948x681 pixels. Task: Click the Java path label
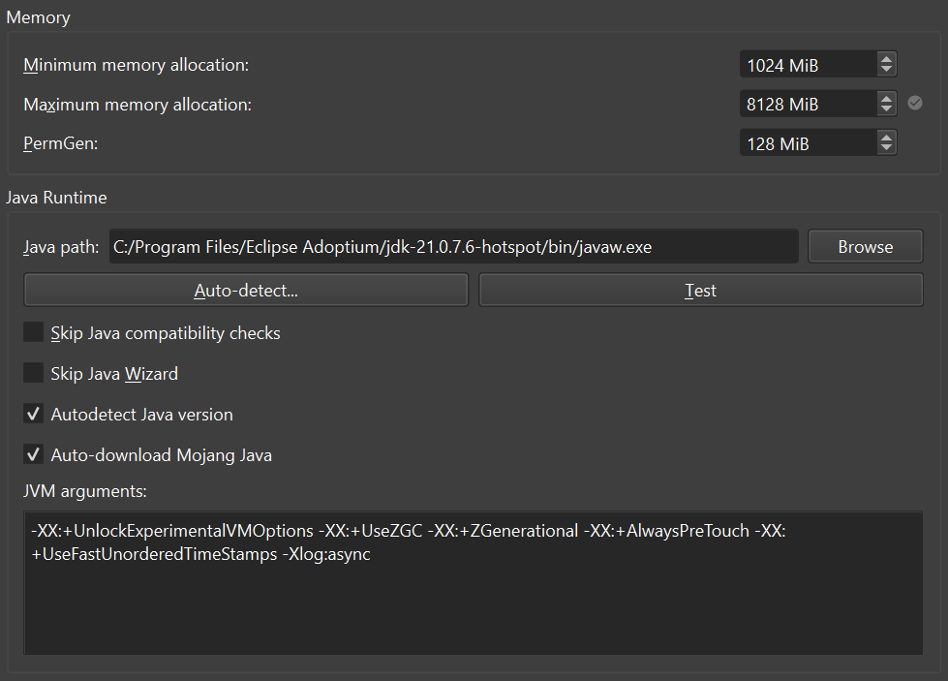pyautogui.click(x=61, y=247)
